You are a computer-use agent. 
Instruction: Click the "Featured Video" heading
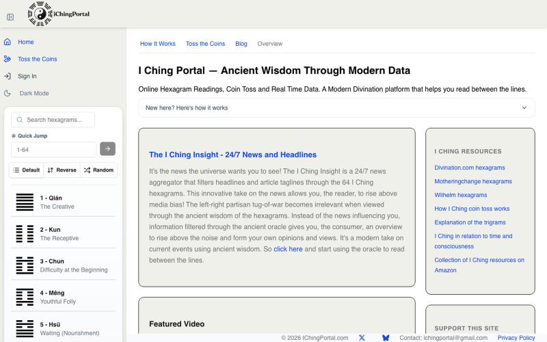pos(176,324)
